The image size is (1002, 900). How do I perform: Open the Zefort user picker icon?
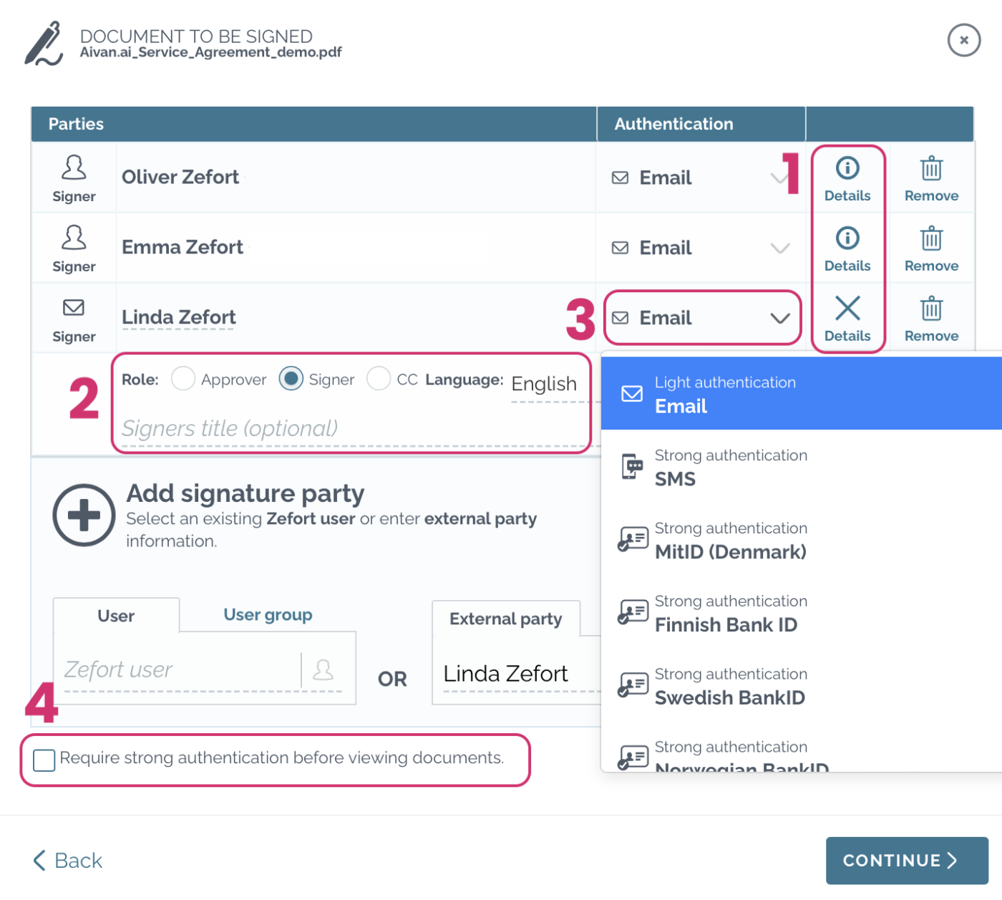[x=324, y=669]
